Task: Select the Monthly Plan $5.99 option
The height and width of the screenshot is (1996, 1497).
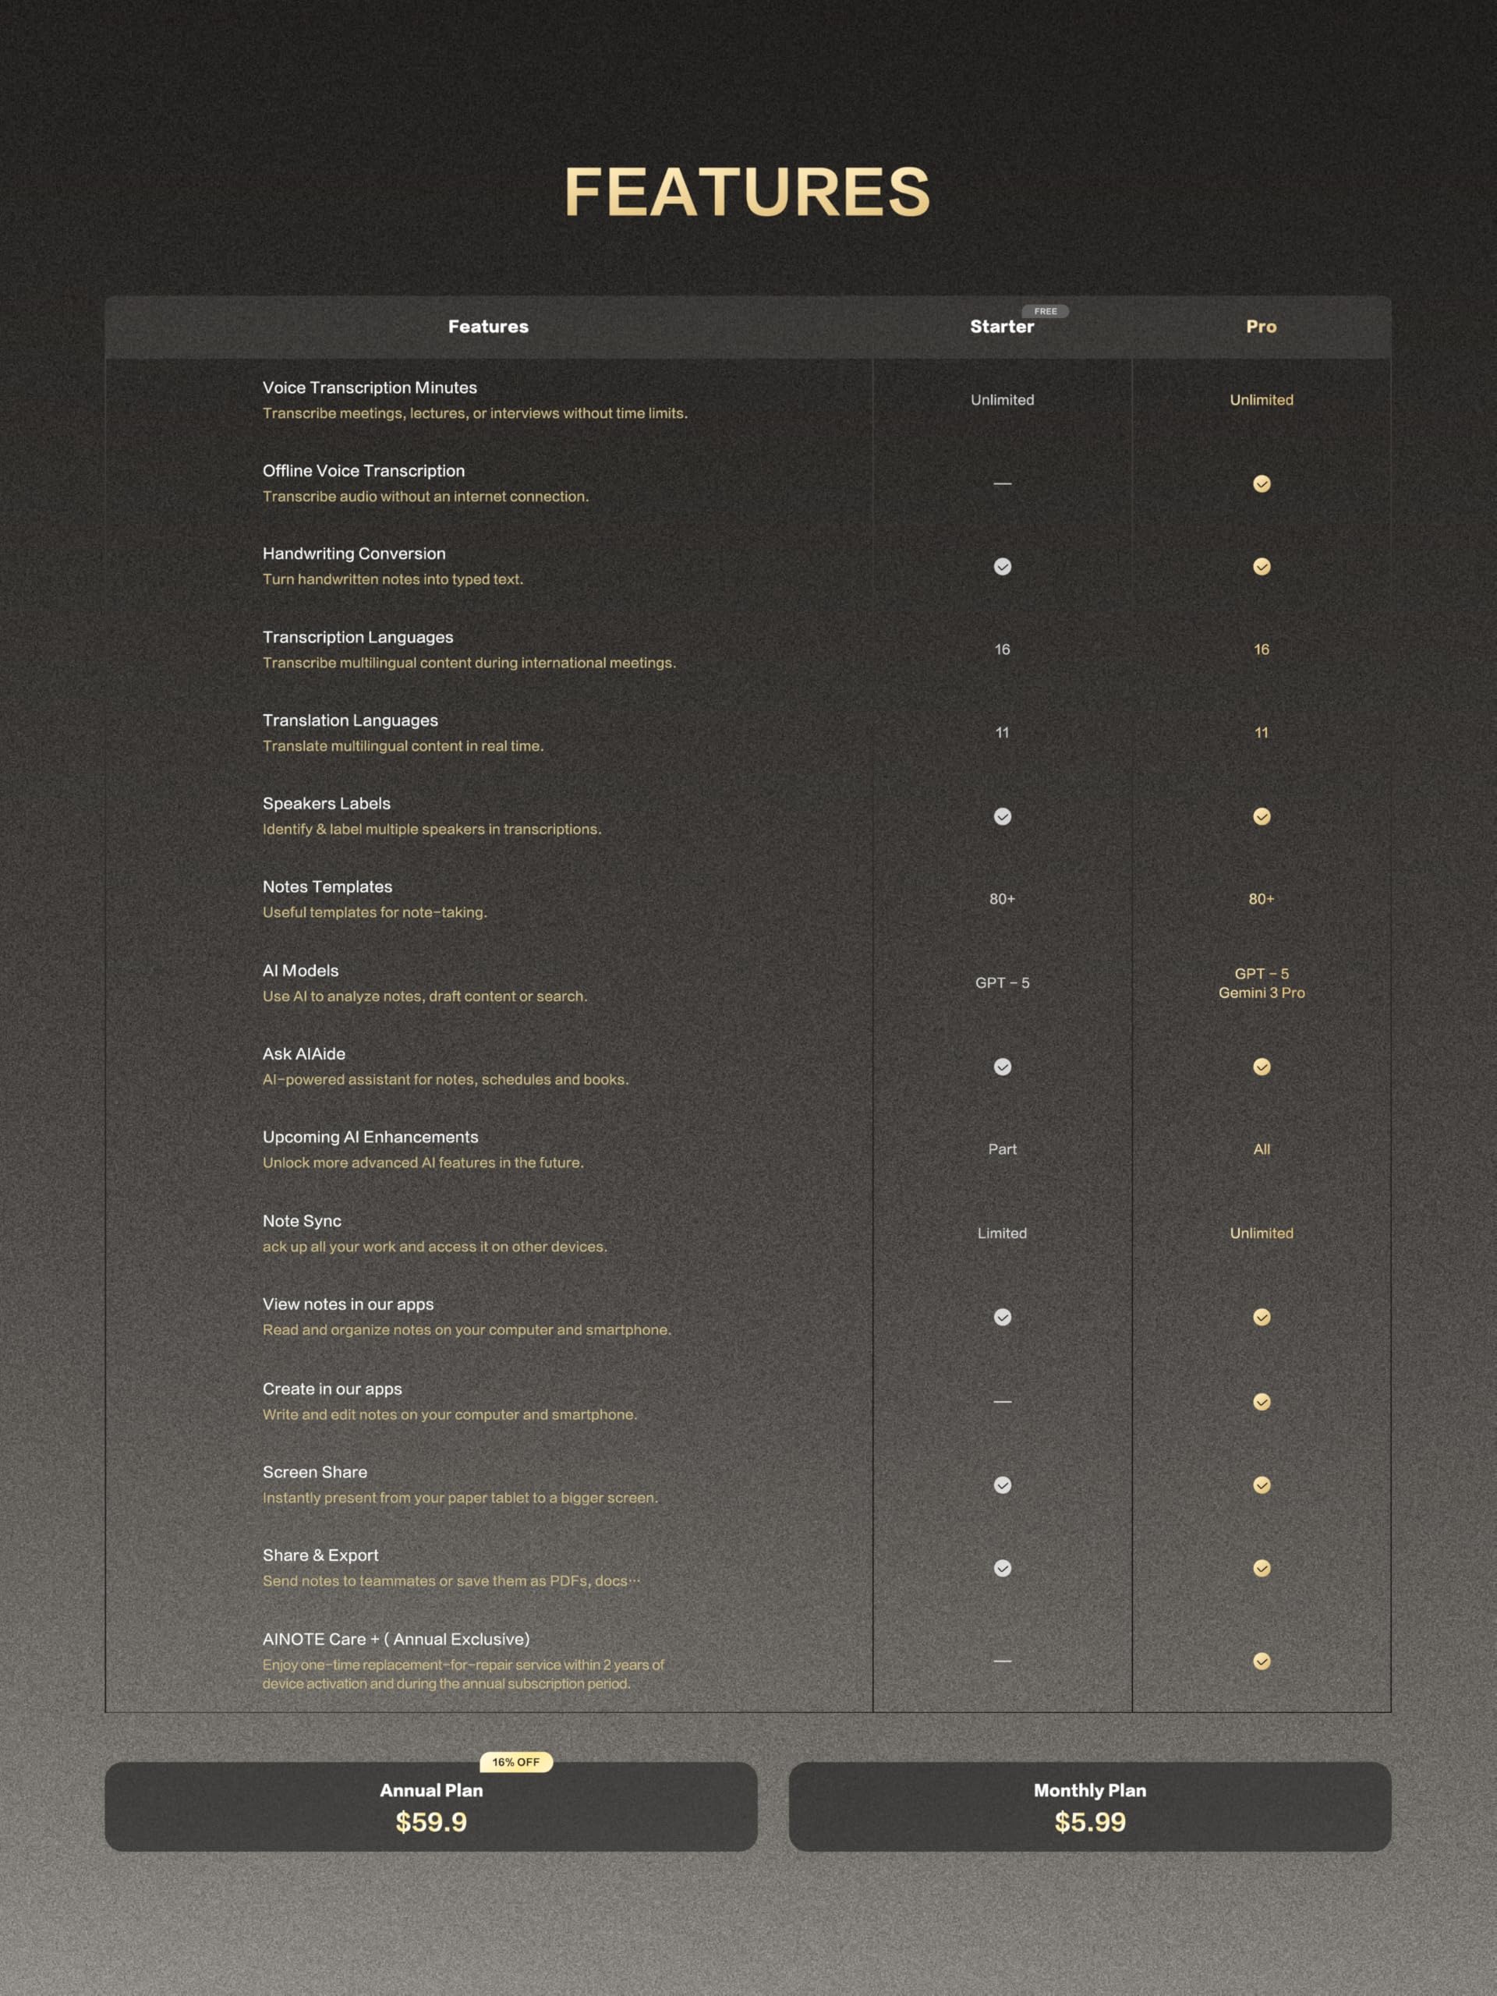Action: coord(1090,1807)
